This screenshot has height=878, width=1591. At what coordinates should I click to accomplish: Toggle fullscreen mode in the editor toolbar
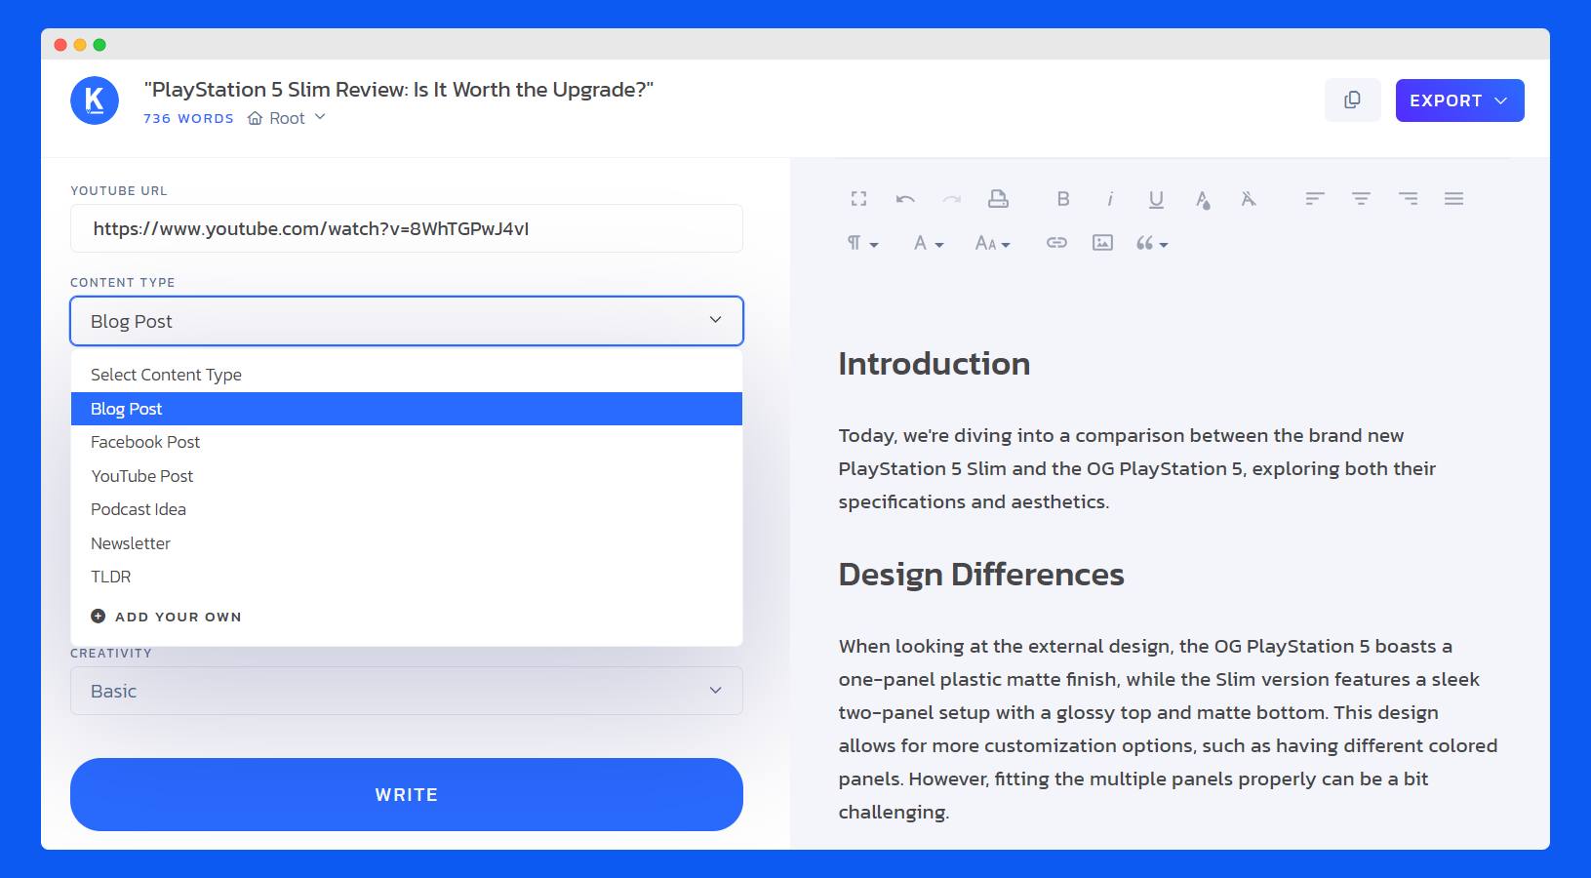tap(858, 198)
